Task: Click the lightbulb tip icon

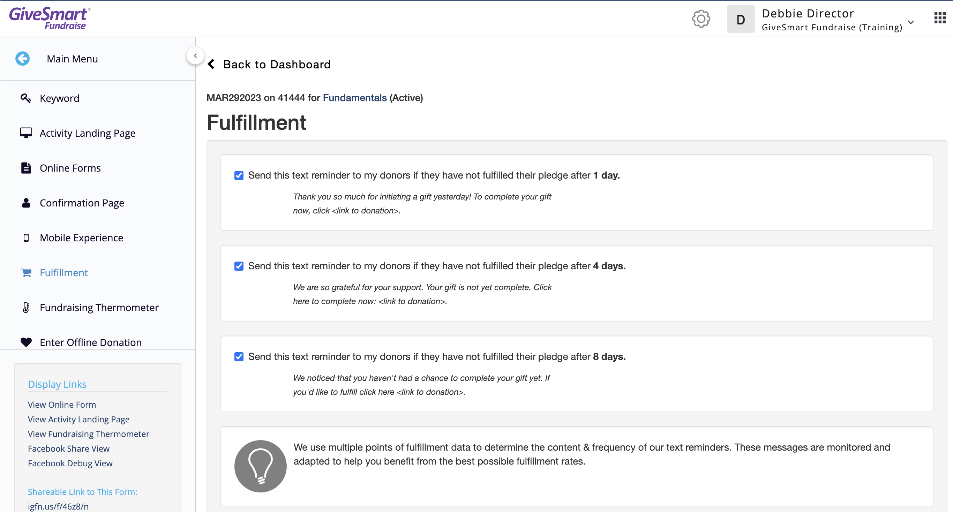Action: tap(260, 466)
